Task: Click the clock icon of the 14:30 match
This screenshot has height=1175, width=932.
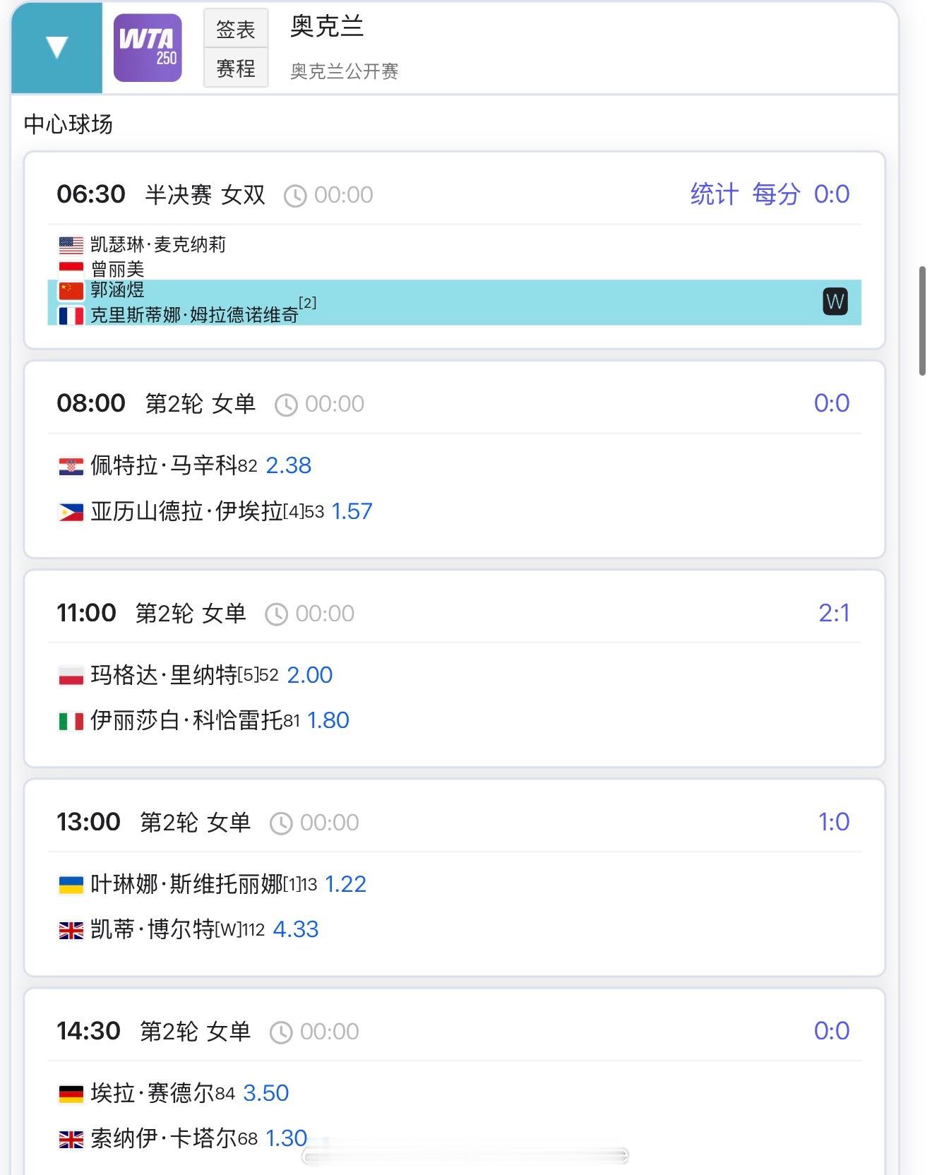Action: pyautogui.click(x=280, y=1032)
